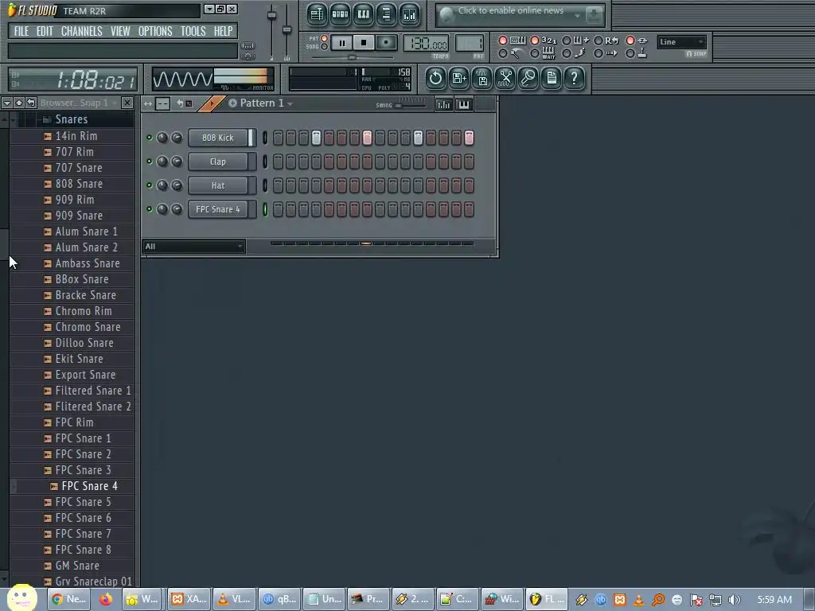Screen dimensions: 815x611
Task: Open the browser options down-arrow menu
Action: point(6,103)
